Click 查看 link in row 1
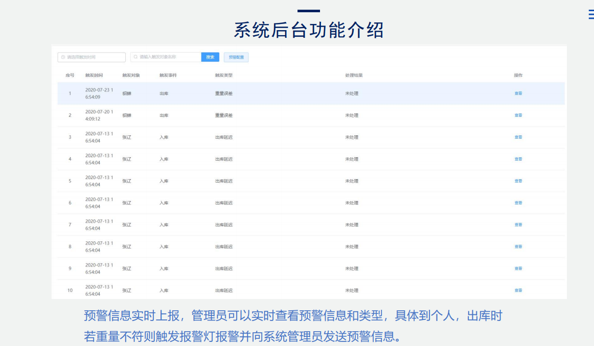594x346 pixels. pyautogui.click(x=518, y=93)
